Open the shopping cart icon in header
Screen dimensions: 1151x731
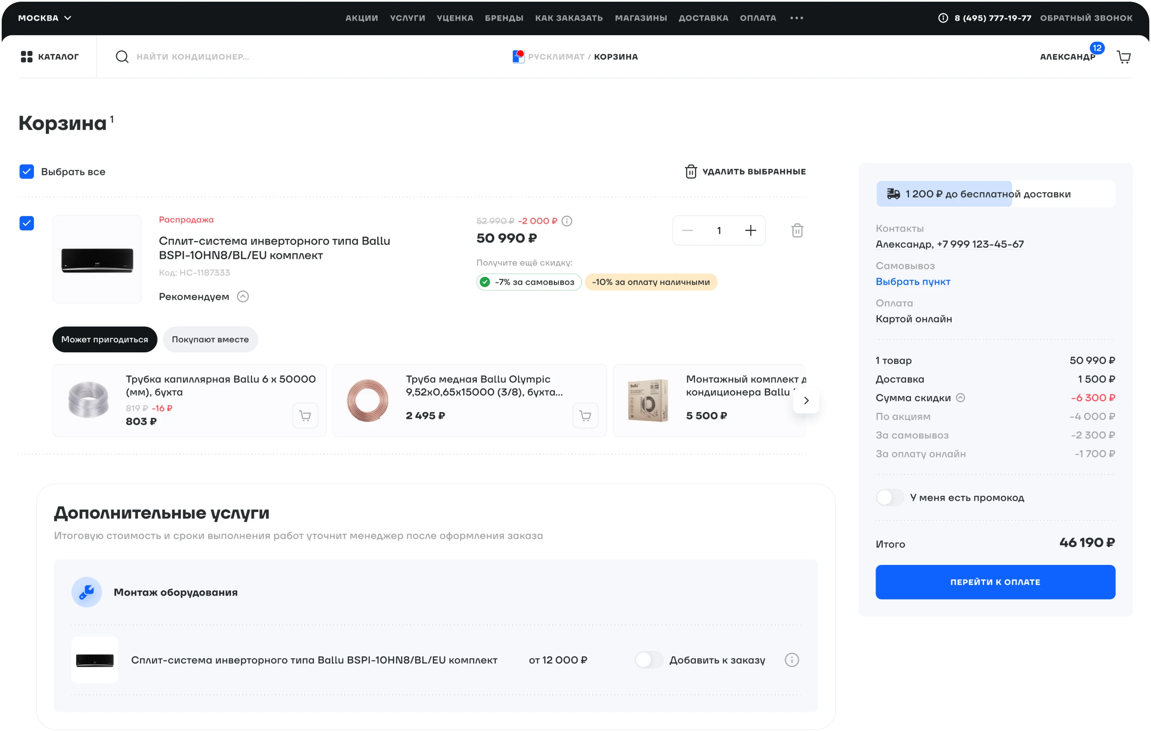(x=1123, y=57)
